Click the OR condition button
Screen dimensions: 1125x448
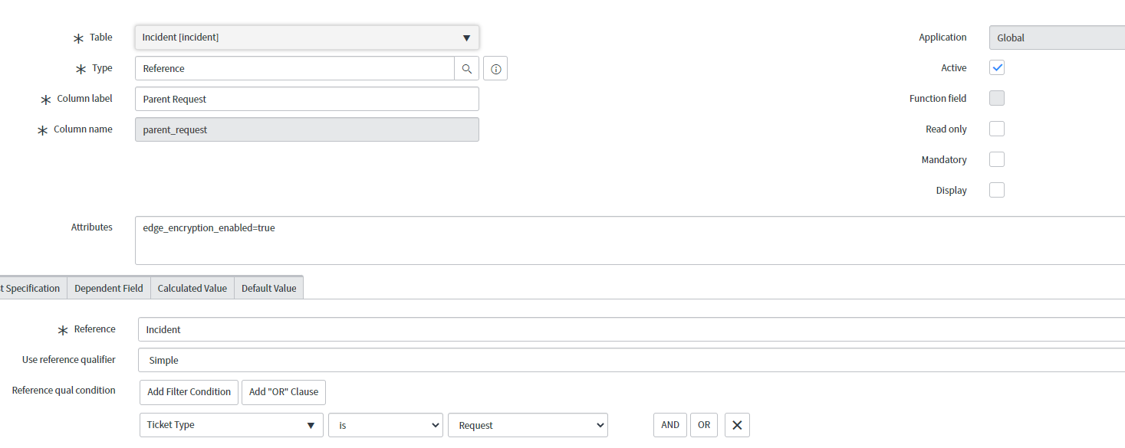(x=704, y=425)
